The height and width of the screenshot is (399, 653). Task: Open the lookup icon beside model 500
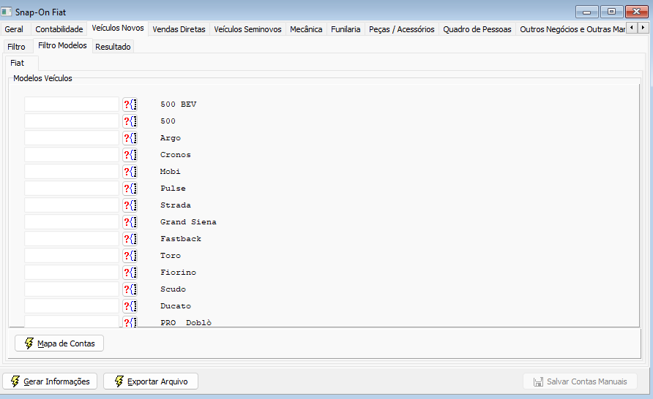pyautogui.click(x=130, y=121)
